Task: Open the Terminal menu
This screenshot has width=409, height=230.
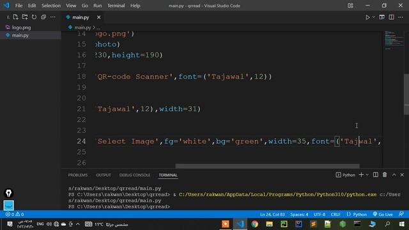Action: pyautogui.click(x=116, y=6)
